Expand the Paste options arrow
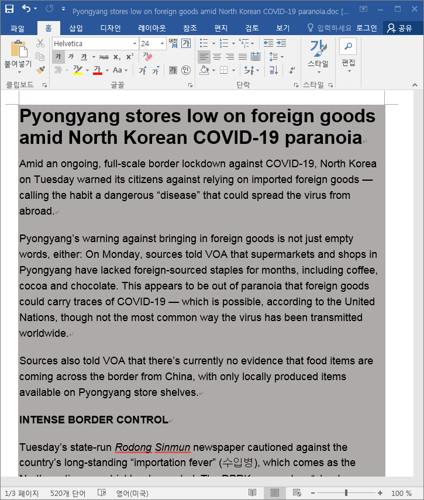 tap(19, 73)
